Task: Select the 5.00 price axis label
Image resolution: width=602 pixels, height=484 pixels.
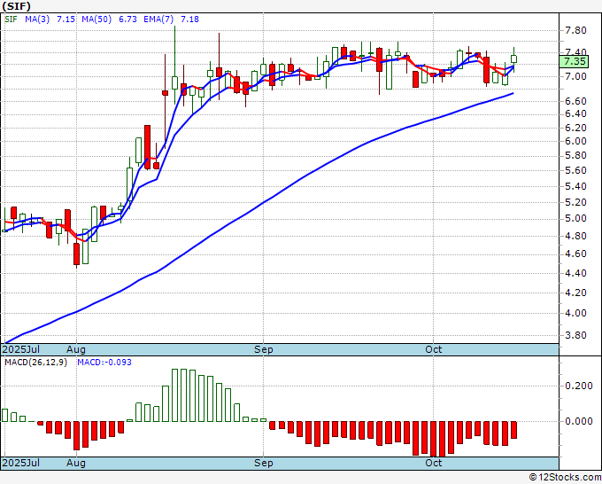Action: pyautogui.click(x=575, y=218)
